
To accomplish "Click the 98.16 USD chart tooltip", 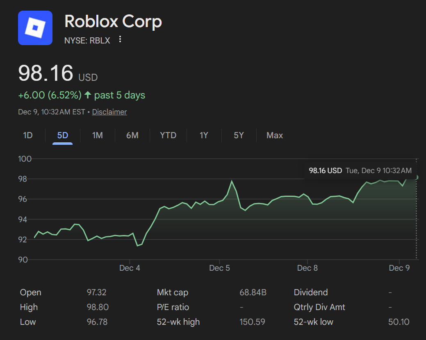I will [x=360, y=170].
